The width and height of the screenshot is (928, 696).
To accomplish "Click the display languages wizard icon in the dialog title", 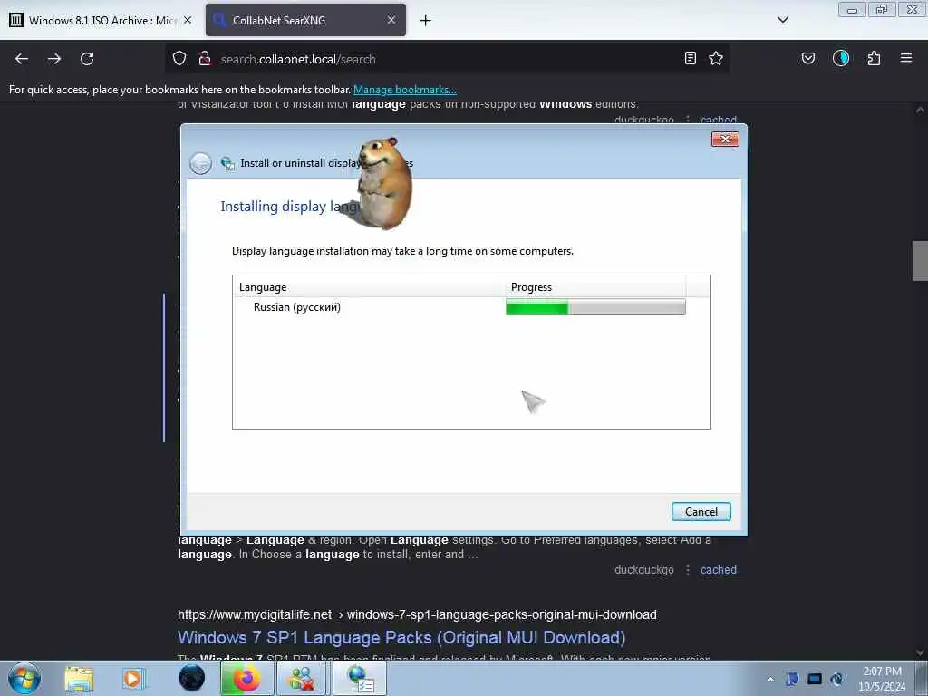I will click(x=227, y=163).
